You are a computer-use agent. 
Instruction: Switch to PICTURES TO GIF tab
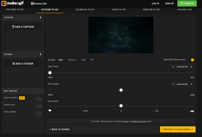(15, 9)
